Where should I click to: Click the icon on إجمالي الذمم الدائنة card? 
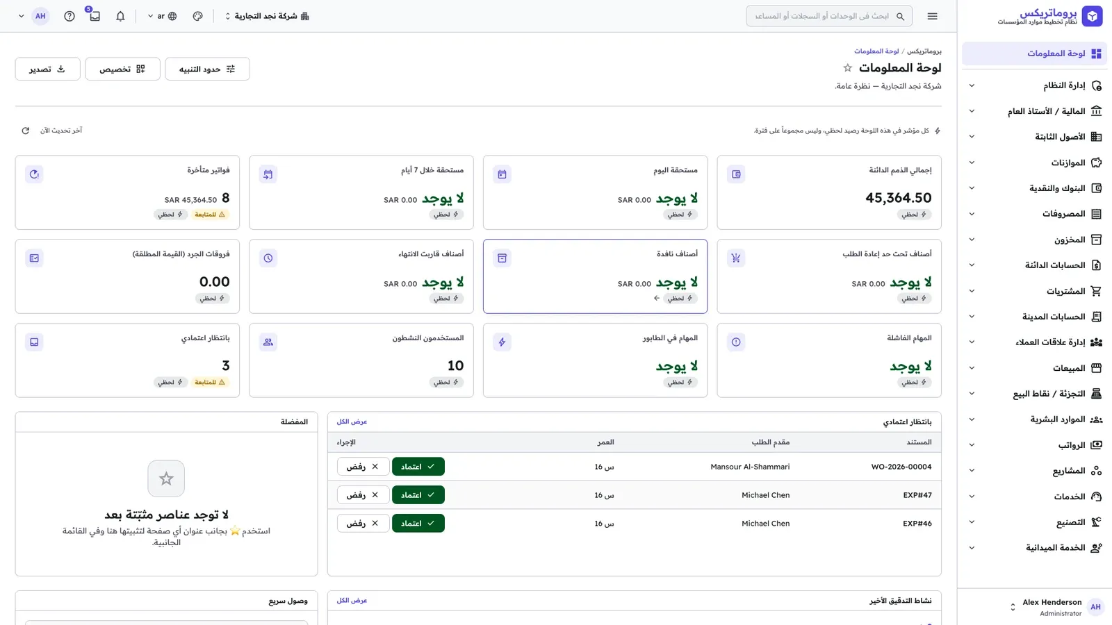[736, 174]
